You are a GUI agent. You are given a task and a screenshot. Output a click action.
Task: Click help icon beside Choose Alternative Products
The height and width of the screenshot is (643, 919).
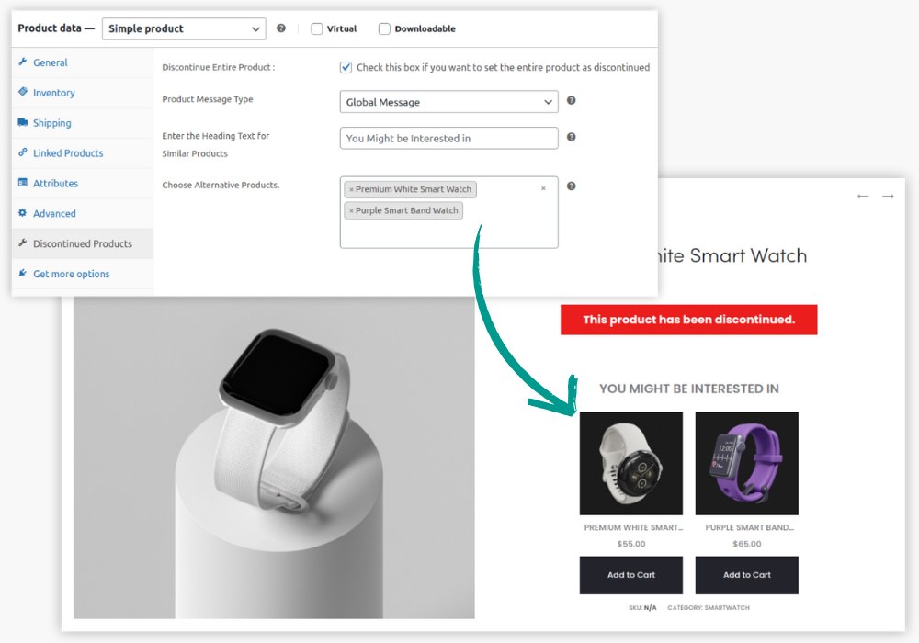pos(571,186)
